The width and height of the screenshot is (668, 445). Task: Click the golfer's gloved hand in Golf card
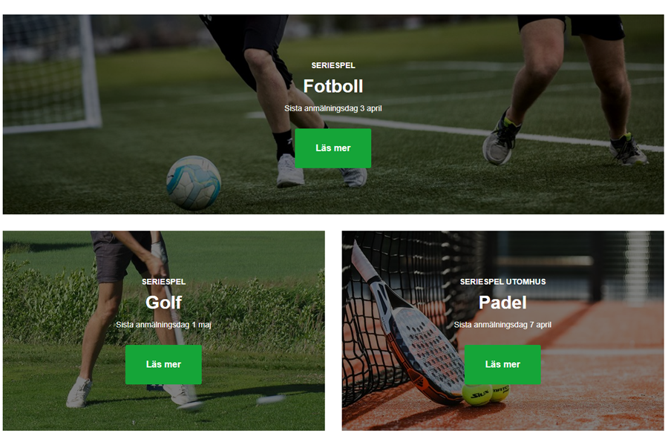pos(160,251)
